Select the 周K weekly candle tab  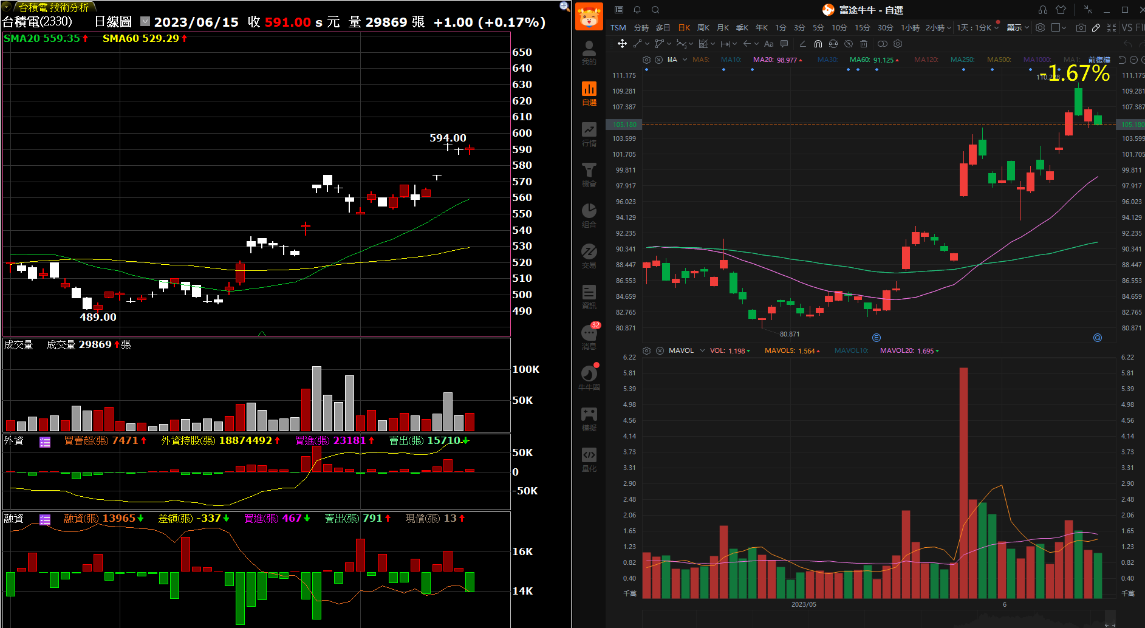[703, 28]
